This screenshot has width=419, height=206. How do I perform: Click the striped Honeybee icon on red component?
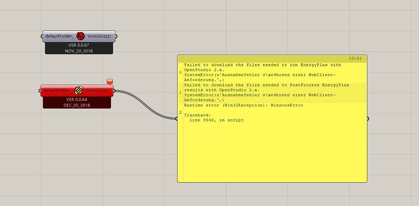tap(79, 90)
